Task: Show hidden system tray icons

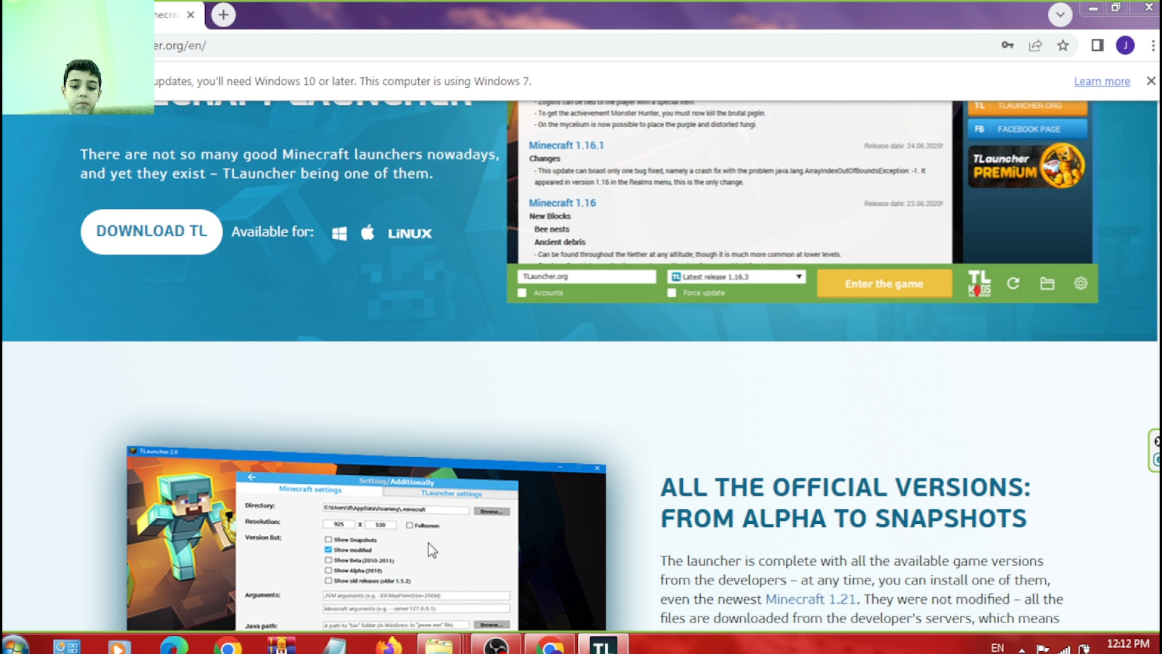Action: tap(1022, 649)
